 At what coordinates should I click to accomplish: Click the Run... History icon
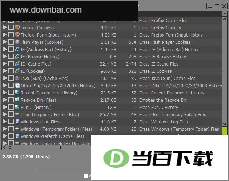point(17,107)
